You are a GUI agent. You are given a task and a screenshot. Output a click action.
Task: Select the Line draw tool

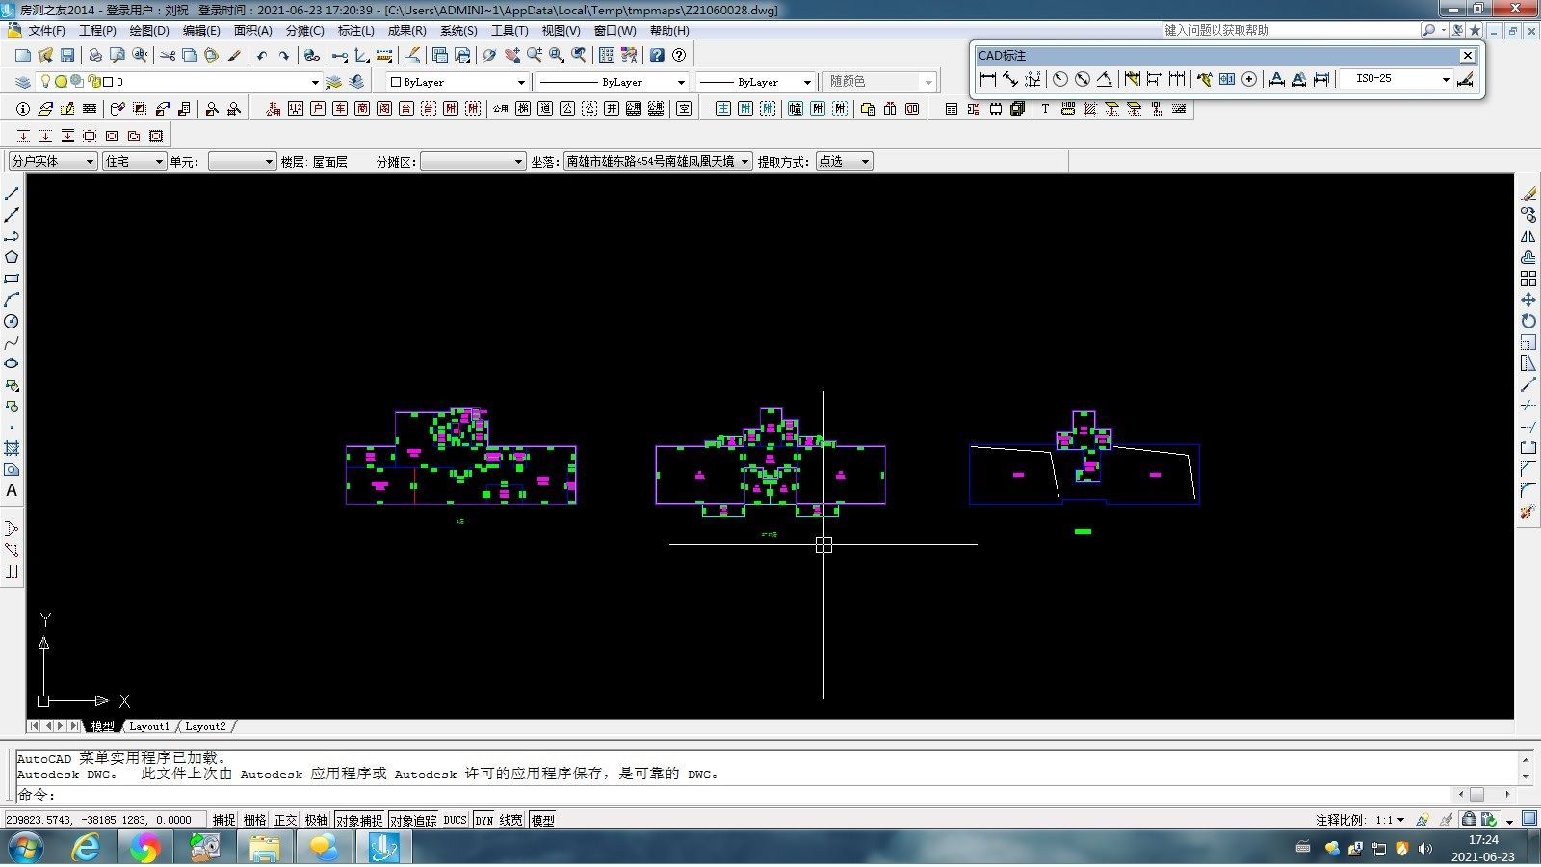tap(12, 194)
